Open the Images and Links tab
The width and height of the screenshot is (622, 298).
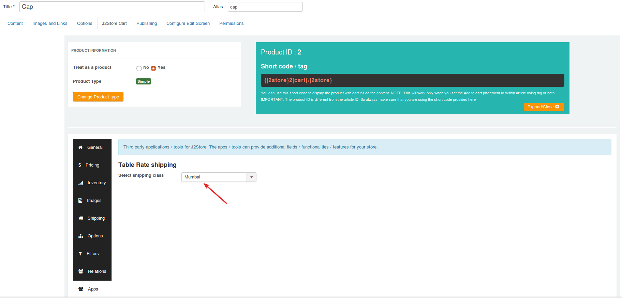(50, 23)
